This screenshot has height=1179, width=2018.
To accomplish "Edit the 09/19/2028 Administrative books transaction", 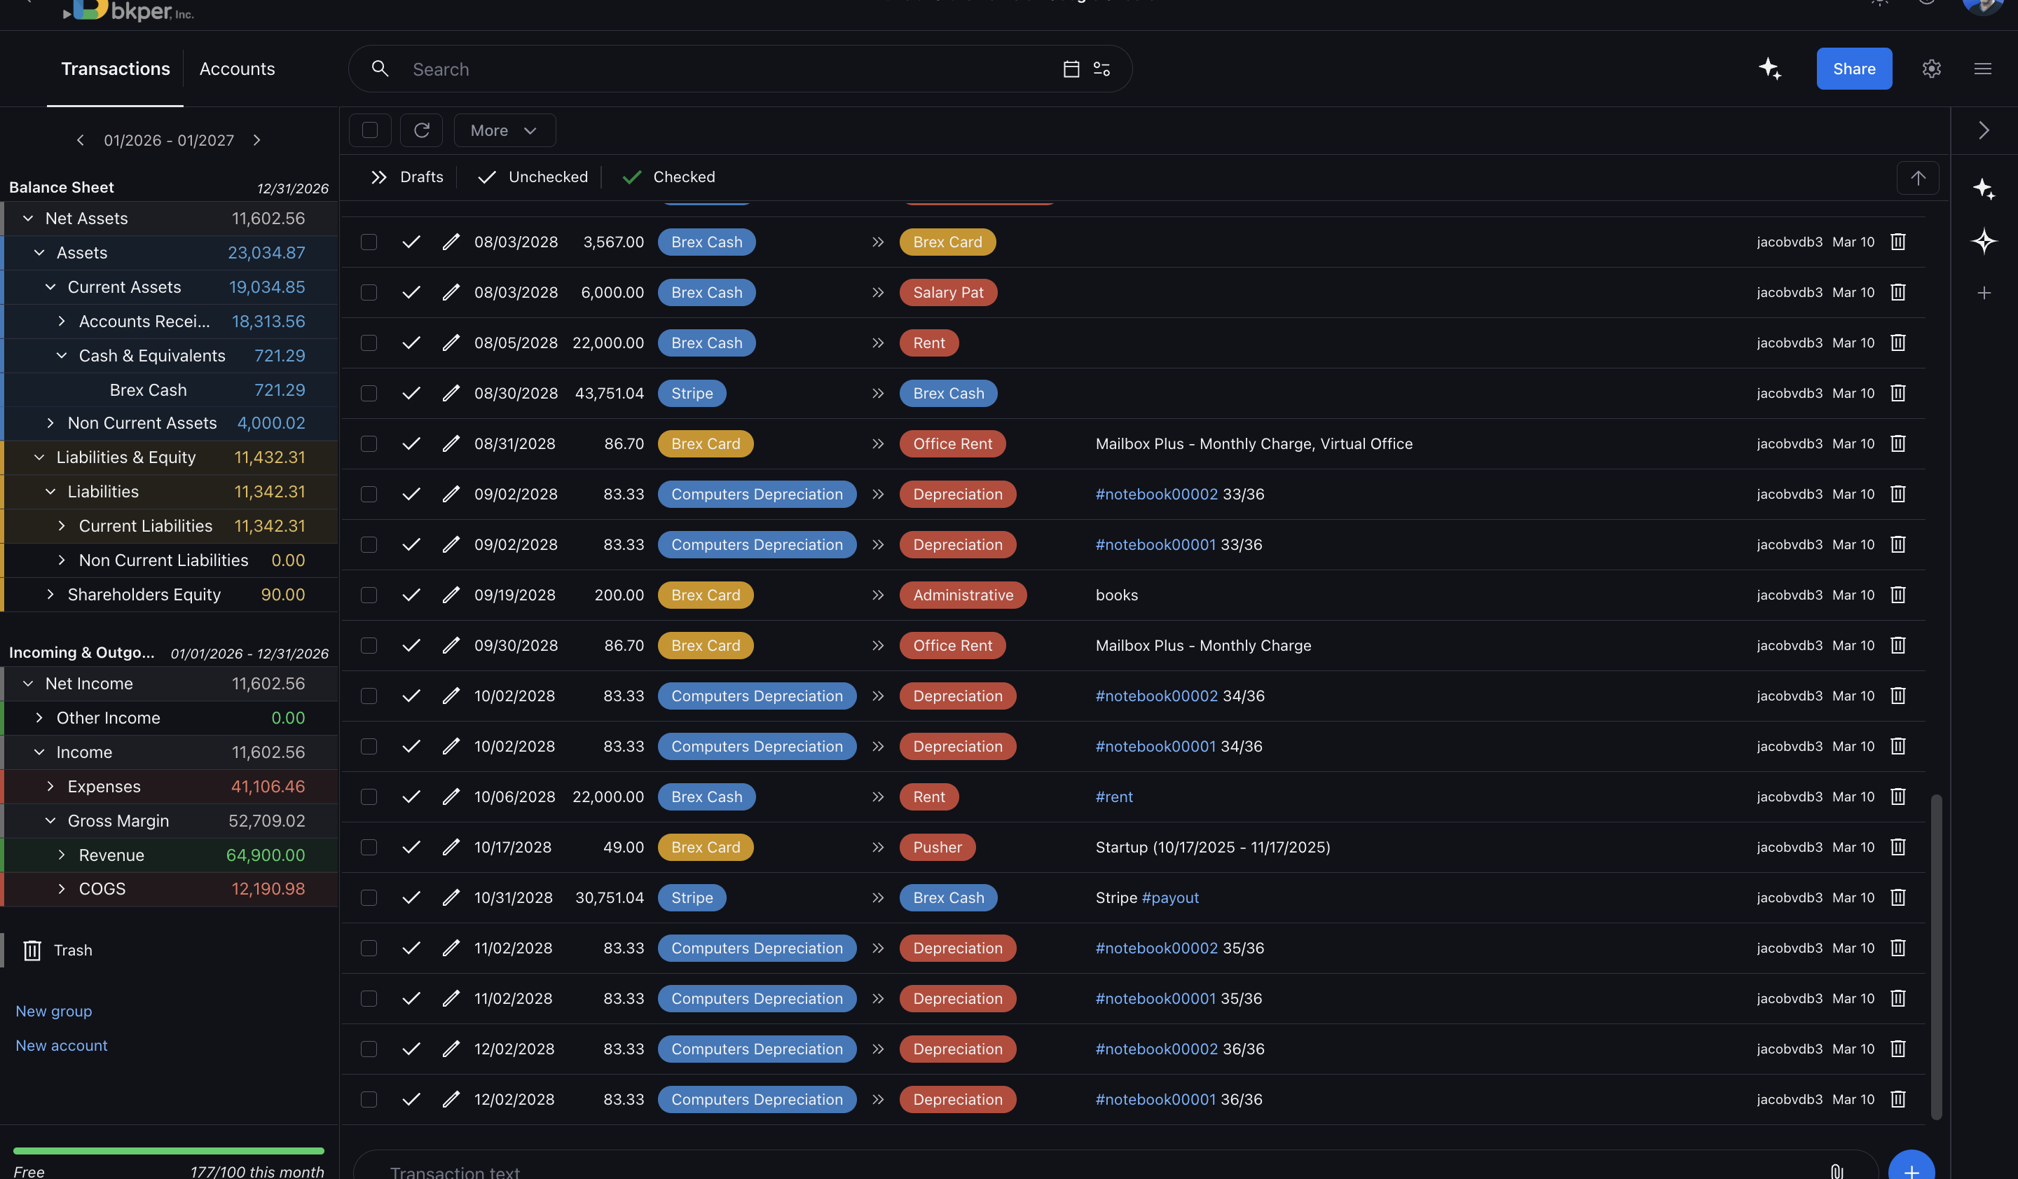I will click(x=451, y=595).
